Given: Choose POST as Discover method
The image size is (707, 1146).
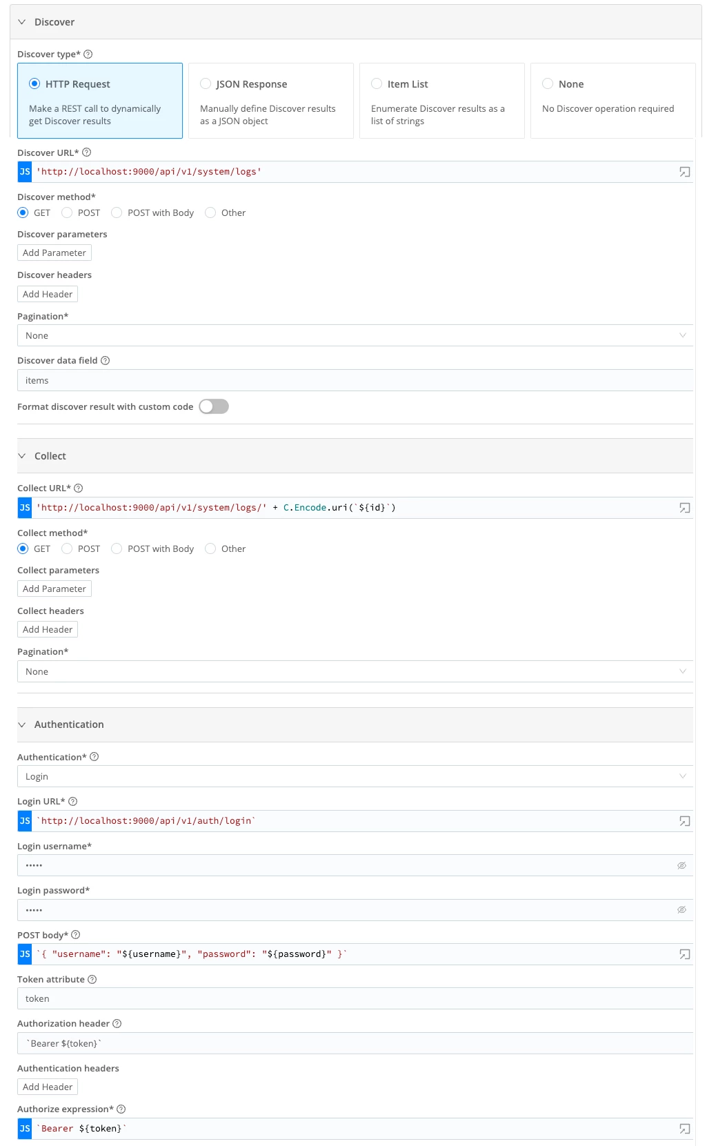Looking at the screenshot, I should 67,213.
